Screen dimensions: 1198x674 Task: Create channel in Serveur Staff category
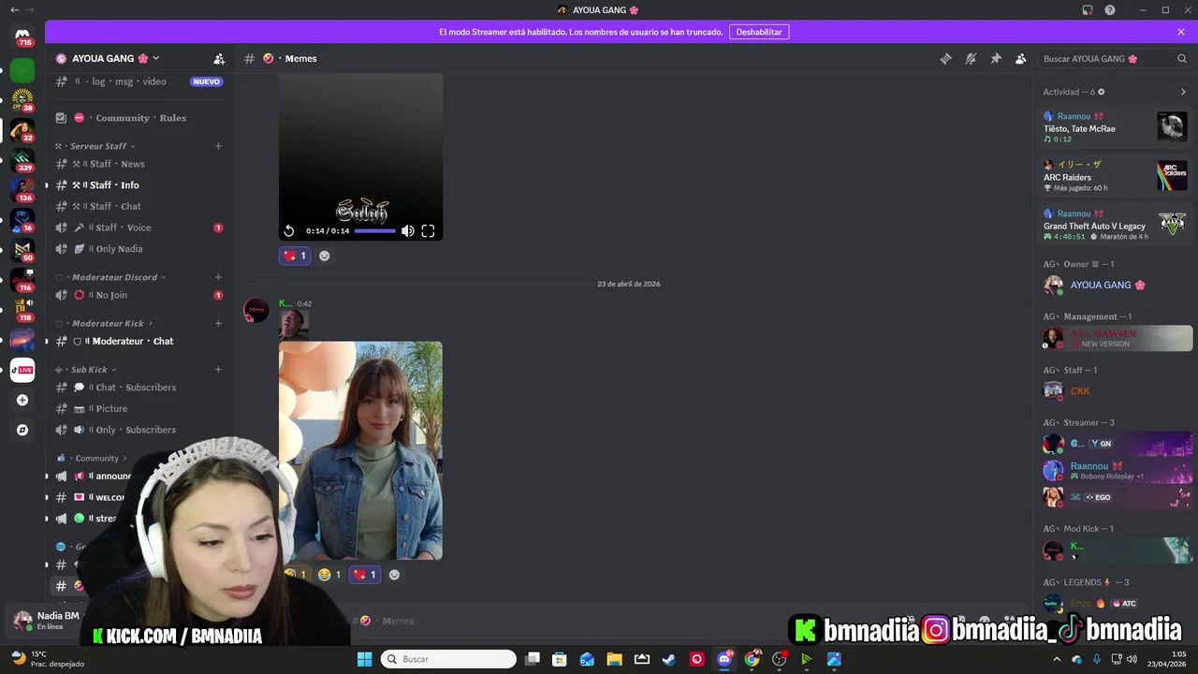coord(218,146)
